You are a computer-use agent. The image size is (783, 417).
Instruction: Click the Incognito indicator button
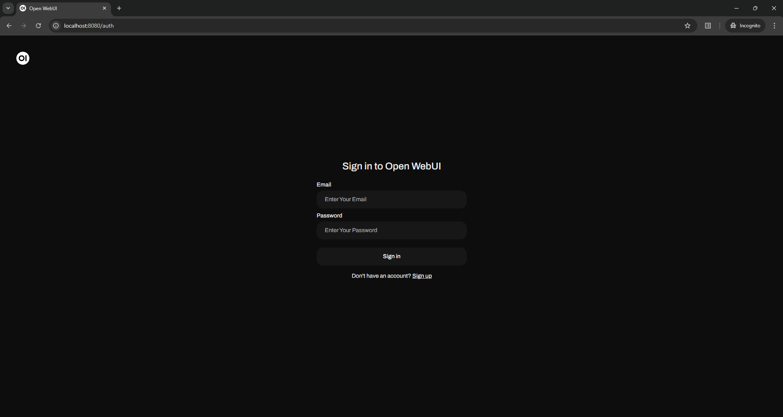(x=745, y=26)
